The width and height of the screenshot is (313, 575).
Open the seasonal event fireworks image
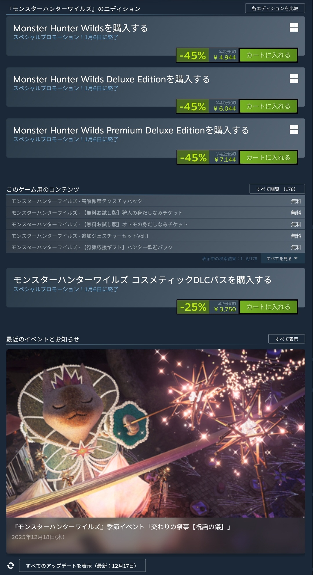[x=156, y=433]
